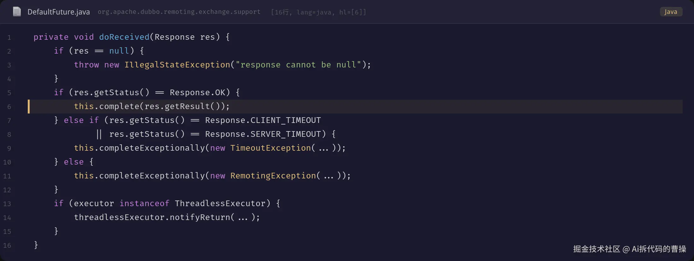
Task: Click the orange highlight marker on line 6
Action: (29, 107)
